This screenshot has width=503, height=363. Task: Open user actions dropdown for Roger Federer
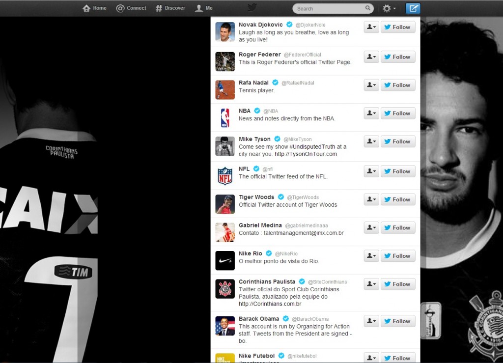[x=371, y=57]
